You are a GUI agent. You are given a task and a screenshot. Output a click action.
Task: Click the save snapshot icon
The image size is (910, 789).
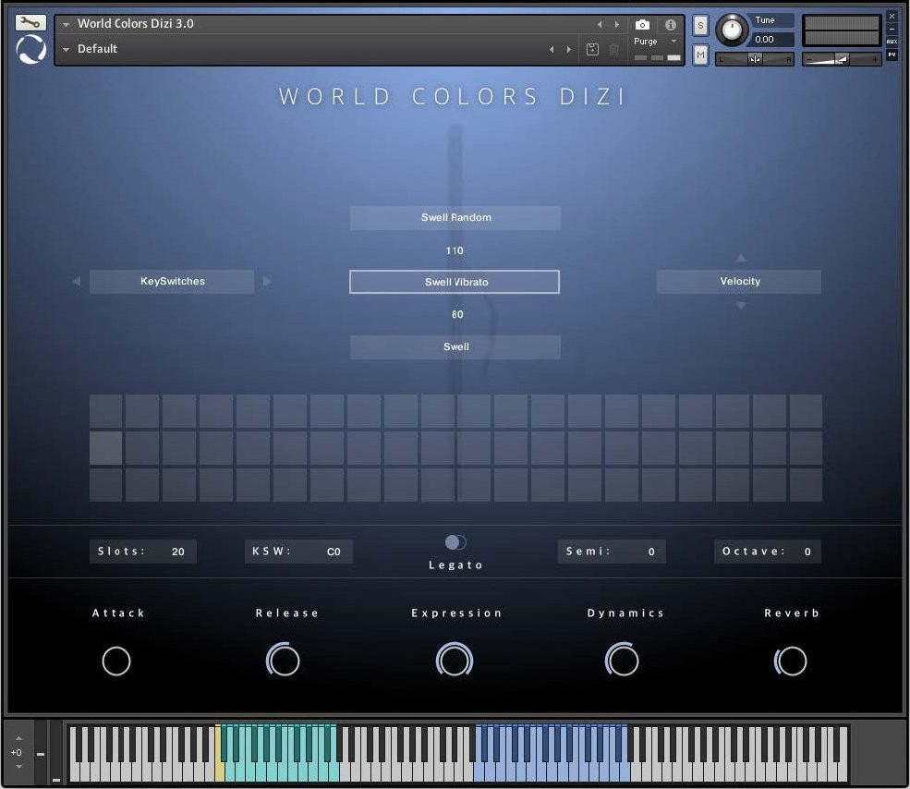[592, 49]
